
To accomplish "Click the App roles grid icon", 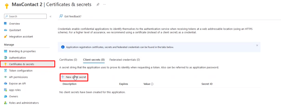I will point(5,90).
